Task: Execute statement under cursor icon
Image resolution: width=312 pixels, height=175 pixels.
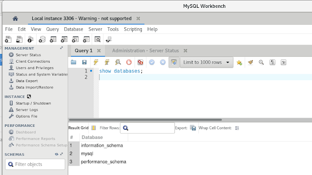Action: (x=107, y=62)
